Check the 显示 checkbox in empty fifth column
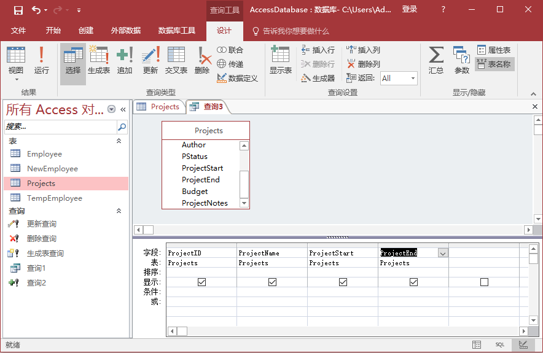The width and height of the screenshot is (543, 353). (x=484, y=282)
